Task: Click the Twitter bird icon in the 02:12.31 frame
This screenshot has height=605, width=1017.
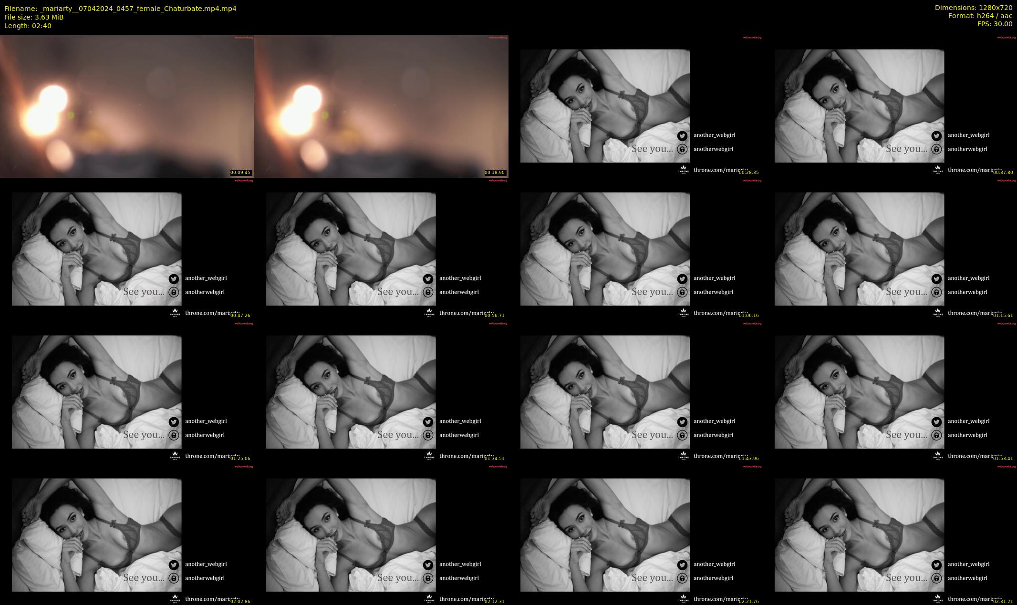Action: [428, 564]
